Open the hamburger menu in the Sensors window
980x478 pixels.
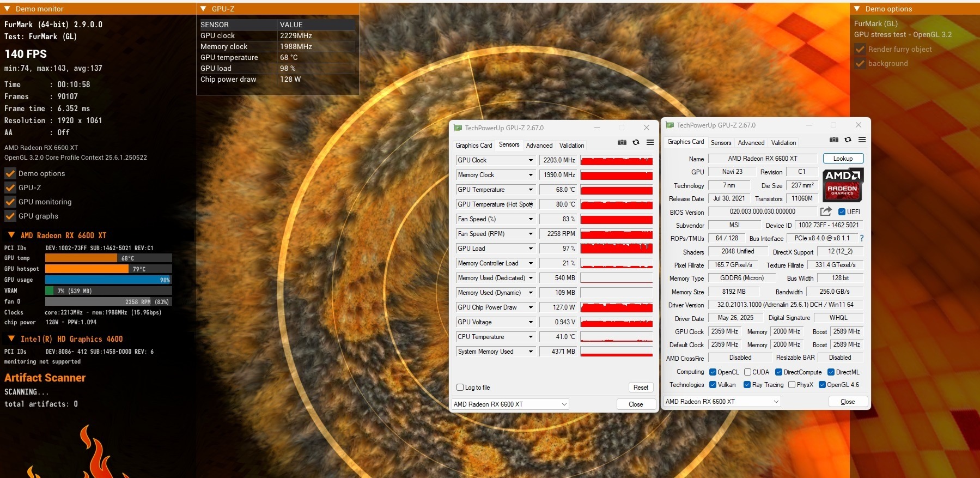click(650, 142)
